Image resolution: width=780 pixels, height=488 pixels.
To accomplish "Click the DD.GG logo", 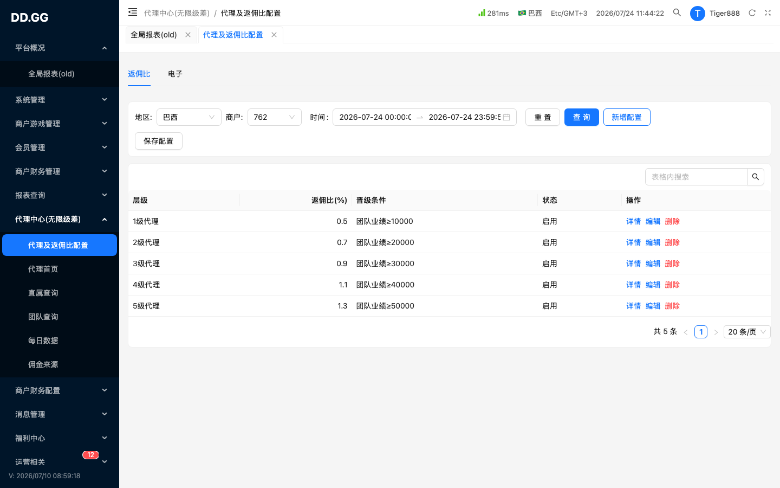I will click(x=30, y=17).
